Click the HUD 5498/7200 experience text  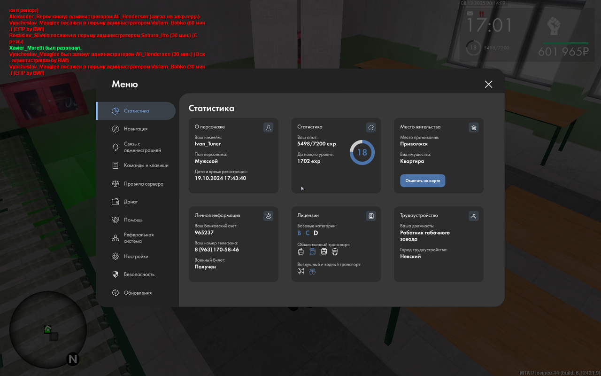pos(496,48)
